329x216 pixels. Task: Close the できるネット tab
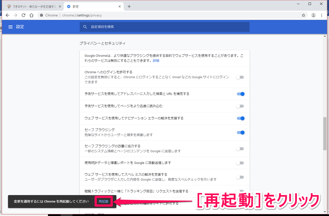point(60,6)
